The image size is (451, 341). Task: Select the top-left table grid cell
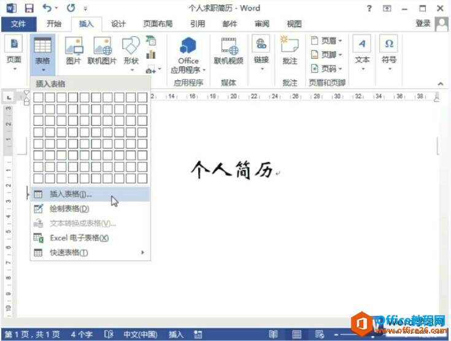[x=38, y=98]
